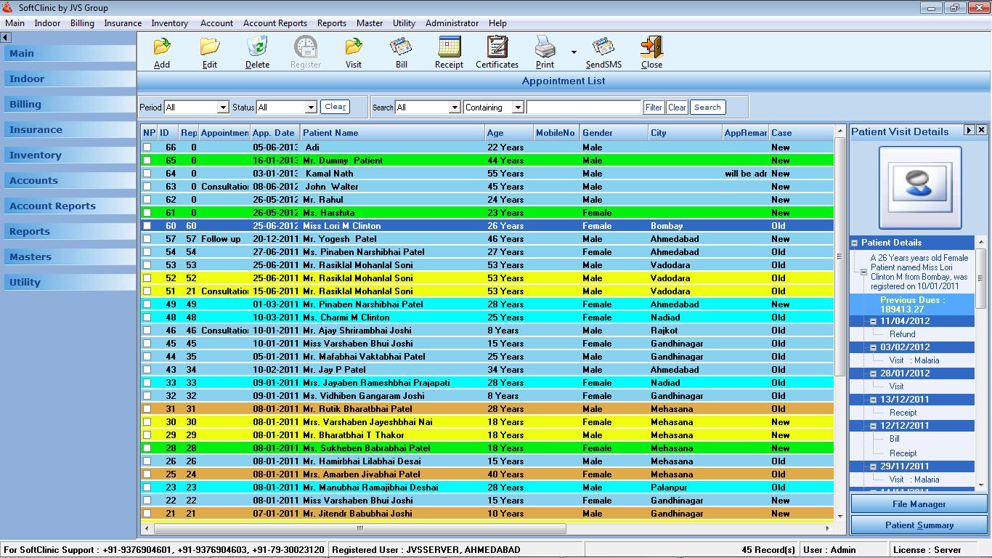
Task: Open the Period dropdown
Action: click(222, 108)
